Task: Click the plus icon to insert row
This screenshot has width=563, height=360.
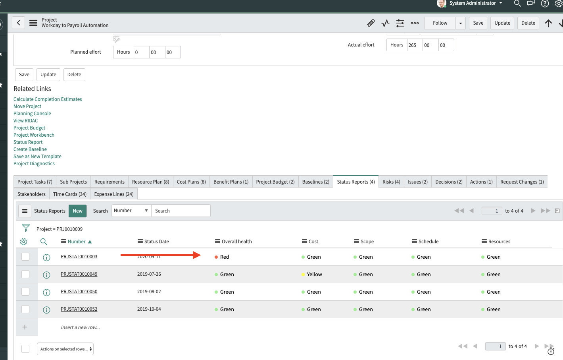Action: click(25, 327)
